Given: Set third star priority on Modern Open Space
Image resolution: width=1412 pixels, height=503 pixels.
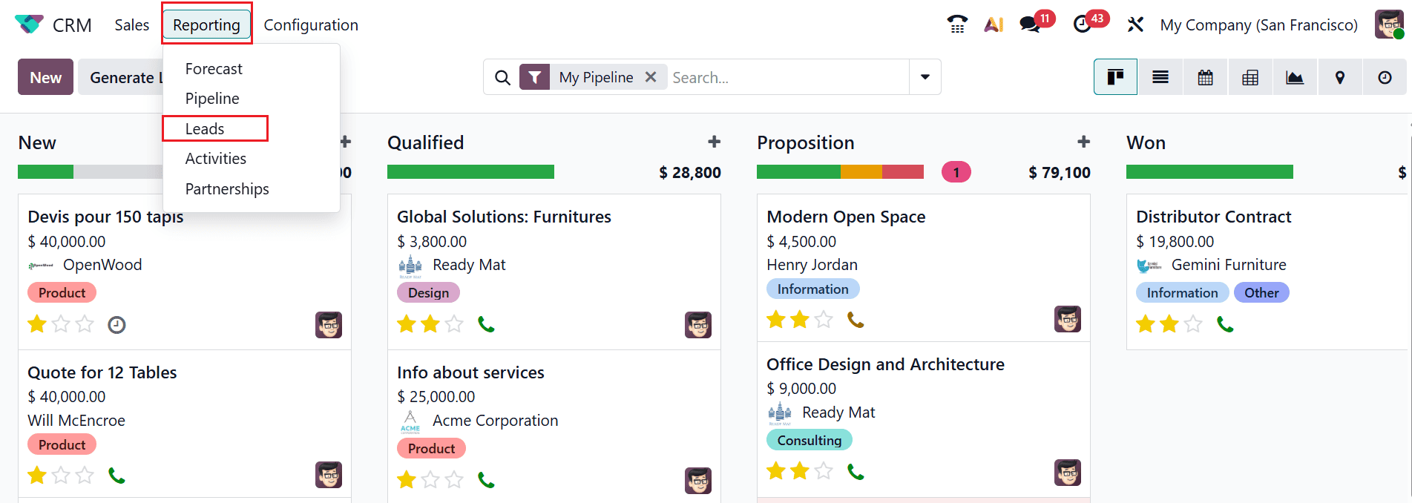Looking at the screenshot, I should tap(824, 320).
